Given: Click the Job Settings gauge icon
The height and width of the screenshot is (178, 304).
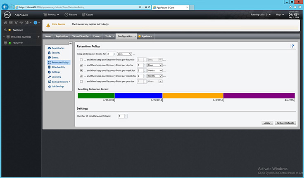Looking at the screenshot, I should point(49,87).
